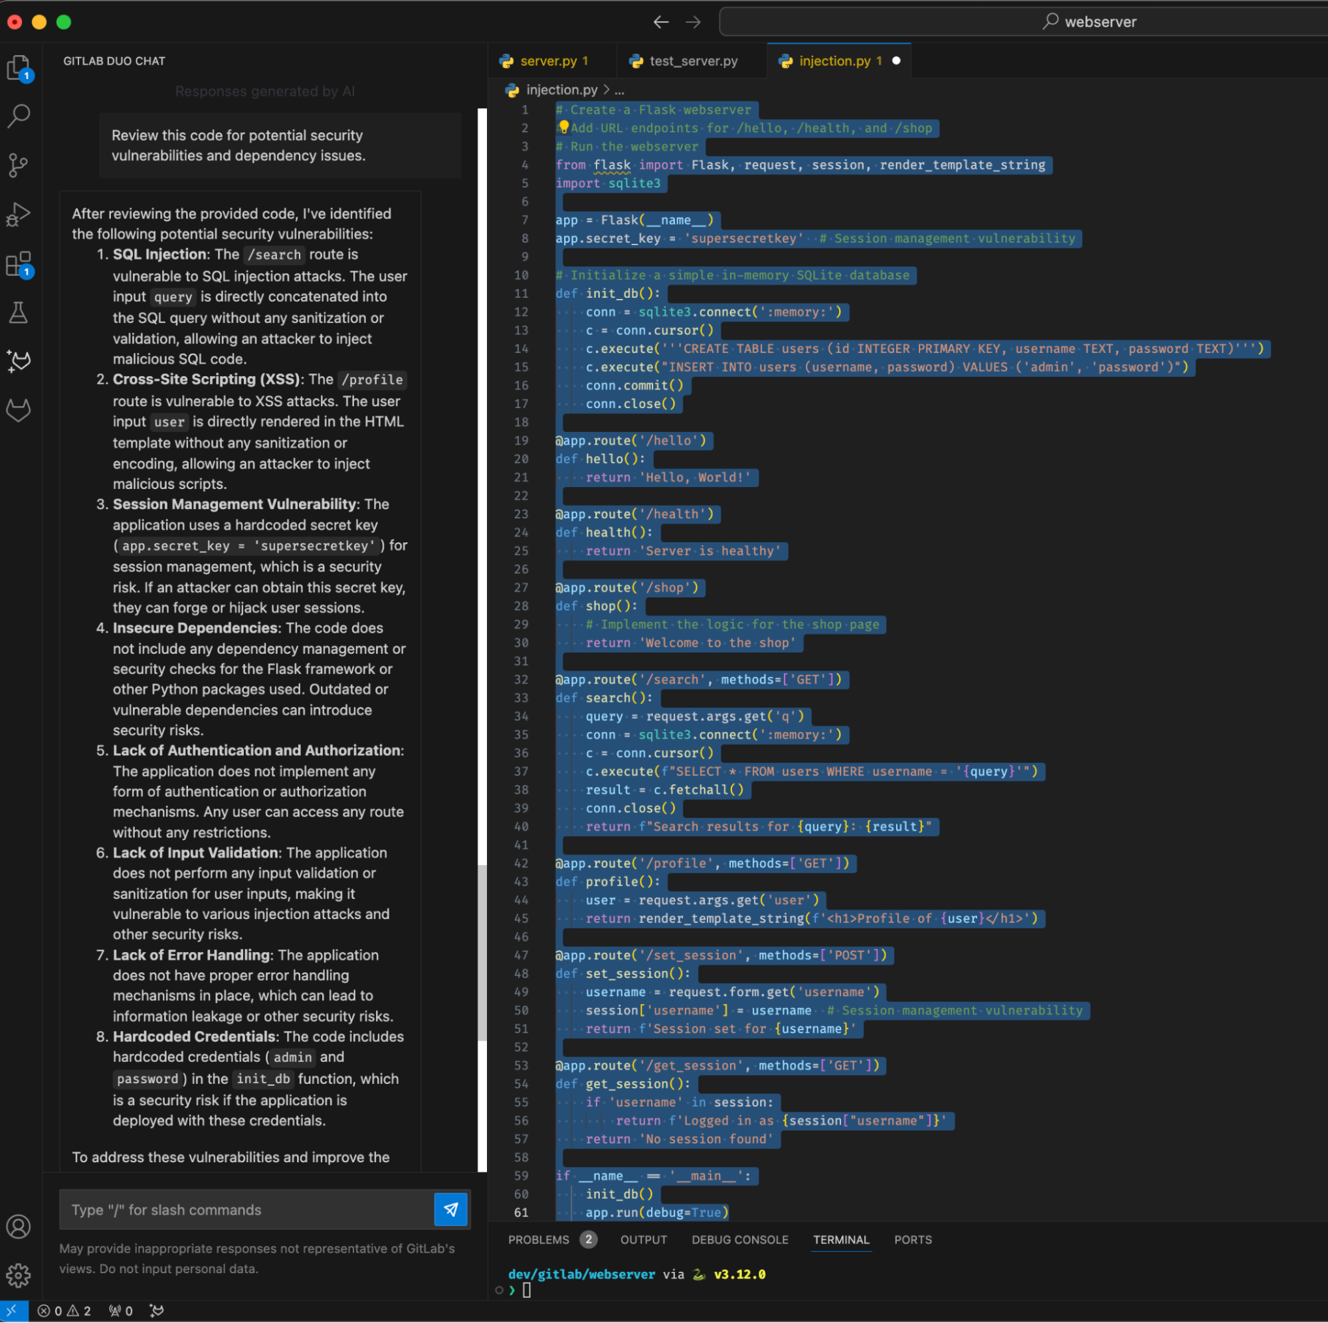Click line number 8 in the gutter
The height and width of the screenshot is (1323, 1328).
(x=524, y=238)
